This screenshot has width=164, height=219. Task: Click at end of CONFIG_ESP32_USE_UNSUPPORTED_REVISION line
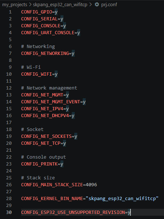pos(130,212)
